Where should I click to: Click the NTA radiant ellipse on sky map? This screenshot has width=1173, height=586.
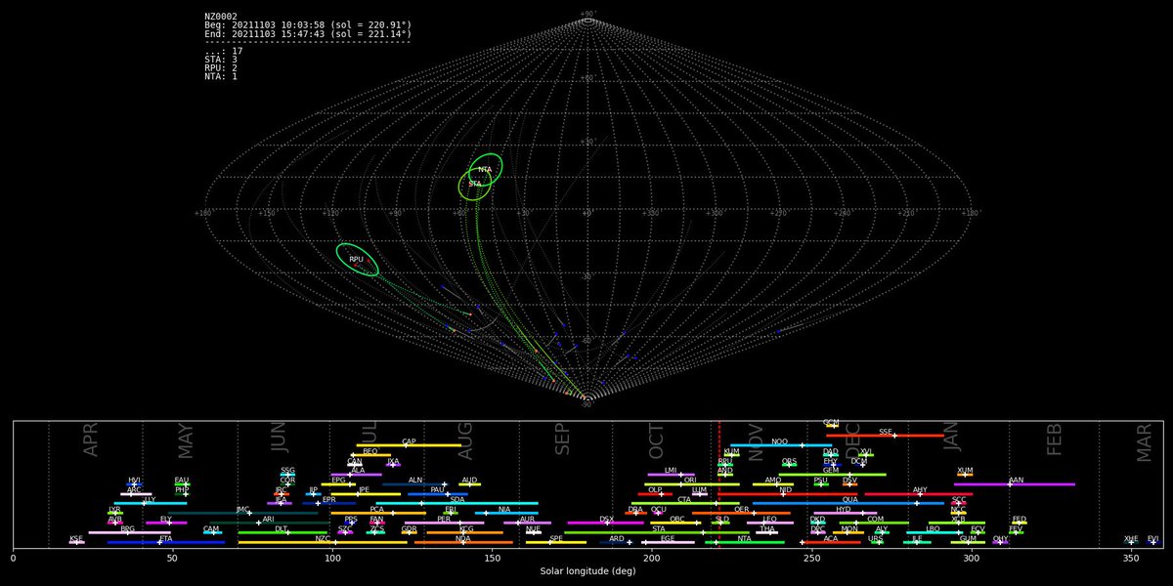486,169
